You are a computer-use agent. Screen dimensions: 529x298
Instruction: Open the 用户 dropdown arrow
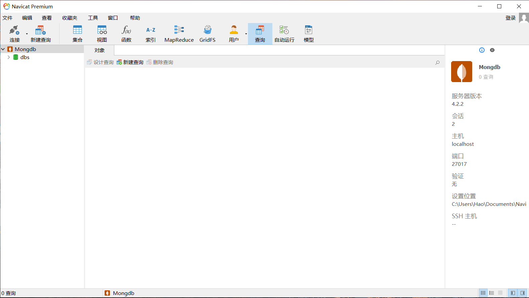(x=246, y=34)
